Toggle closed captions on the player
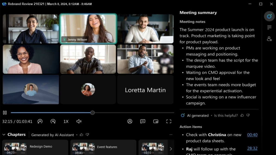Viewport: 276px width, 155px height. pyautogui.click(x=143, y=121)
